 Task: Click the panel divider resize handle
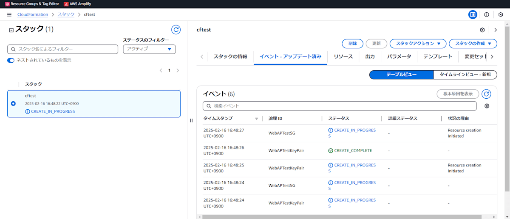191,120
